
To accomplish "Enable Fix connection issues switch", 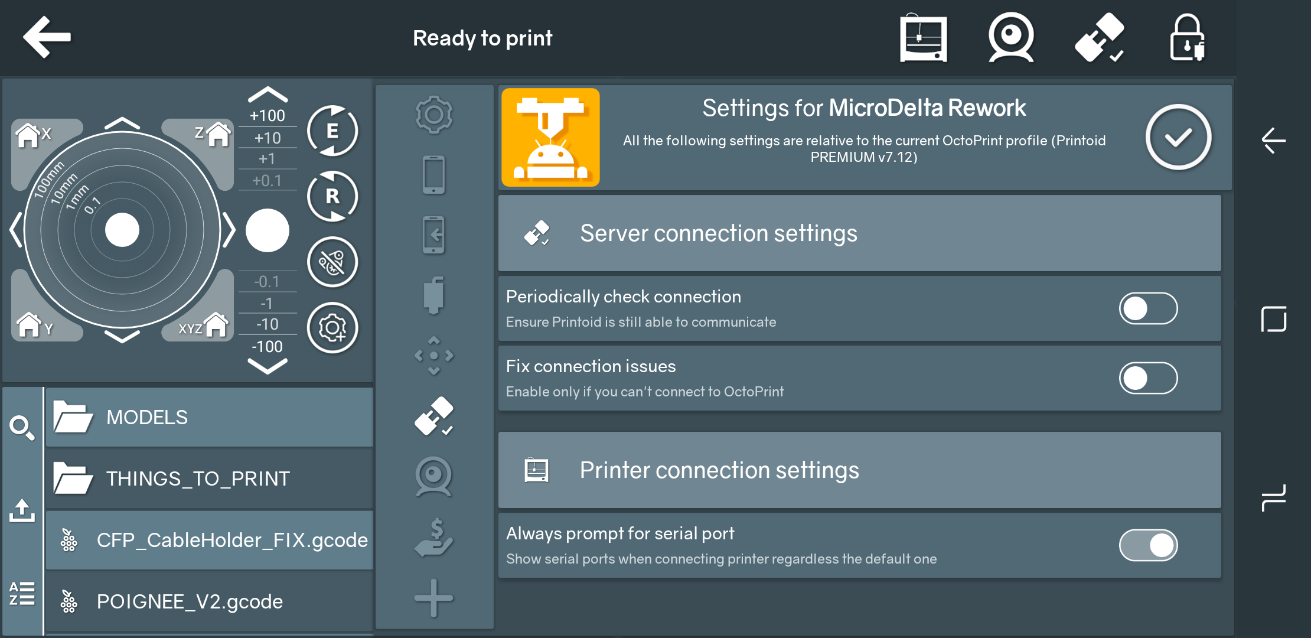I will click(1148, 378).
